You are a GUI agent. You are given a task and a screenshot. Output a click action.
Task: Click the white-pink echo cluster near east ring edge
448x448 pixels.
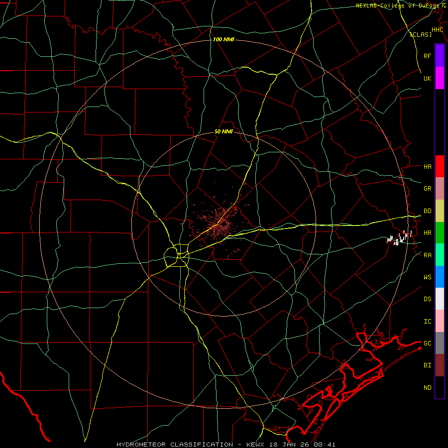[399, 238]
